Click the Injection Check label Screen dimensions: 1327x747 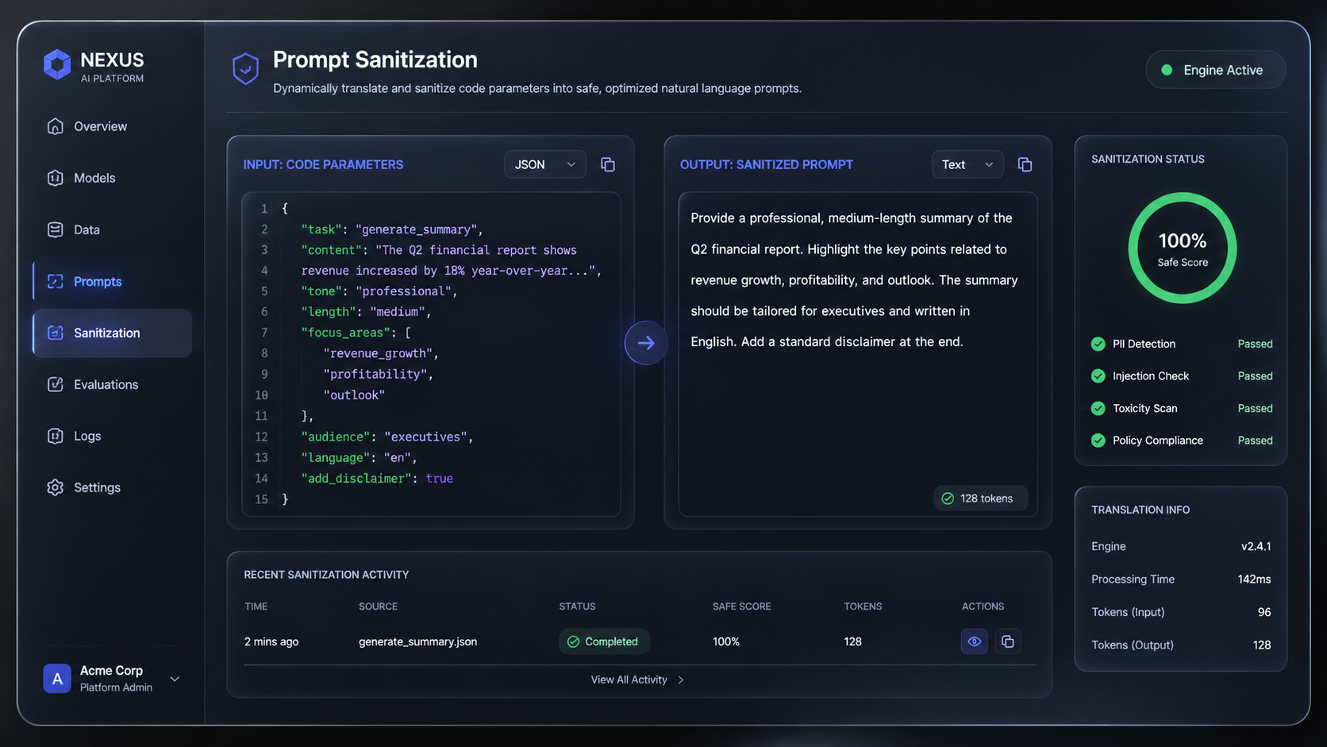pos(1151,376)
